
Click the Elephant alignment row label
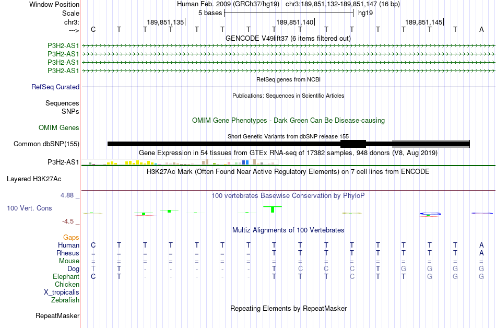point(66,276)
